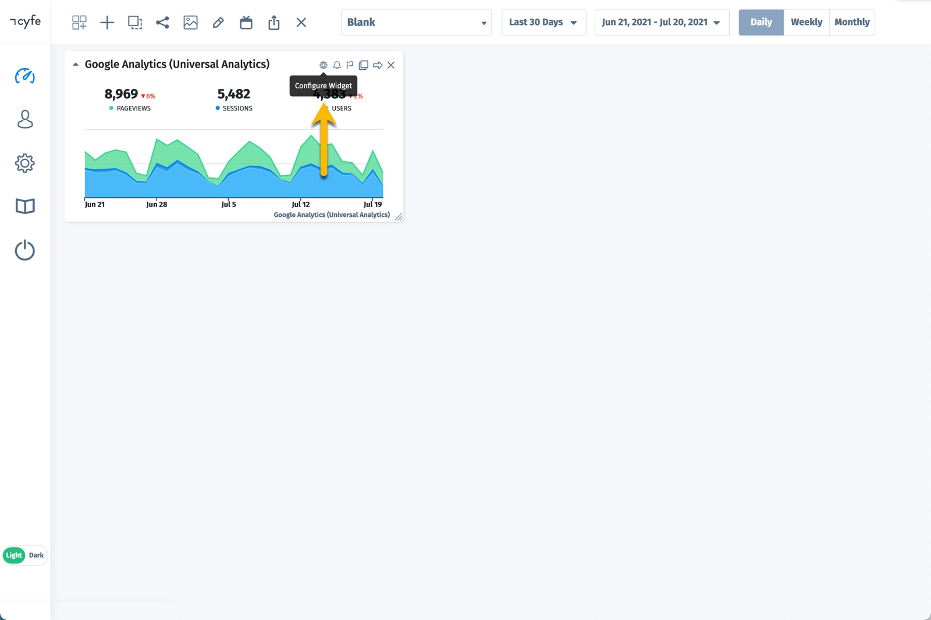This screenshot has width=931, height=620.
Task: Add a new widget with the plus icon
Action: 107,23
